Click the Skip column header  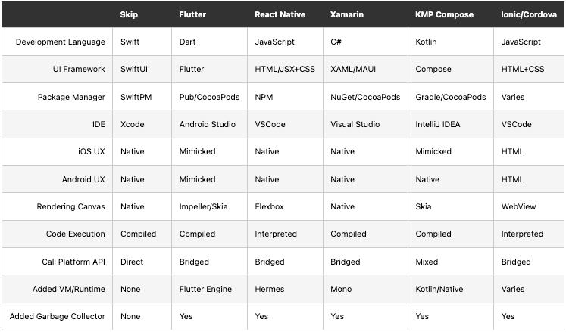click(x=129, y=14)
